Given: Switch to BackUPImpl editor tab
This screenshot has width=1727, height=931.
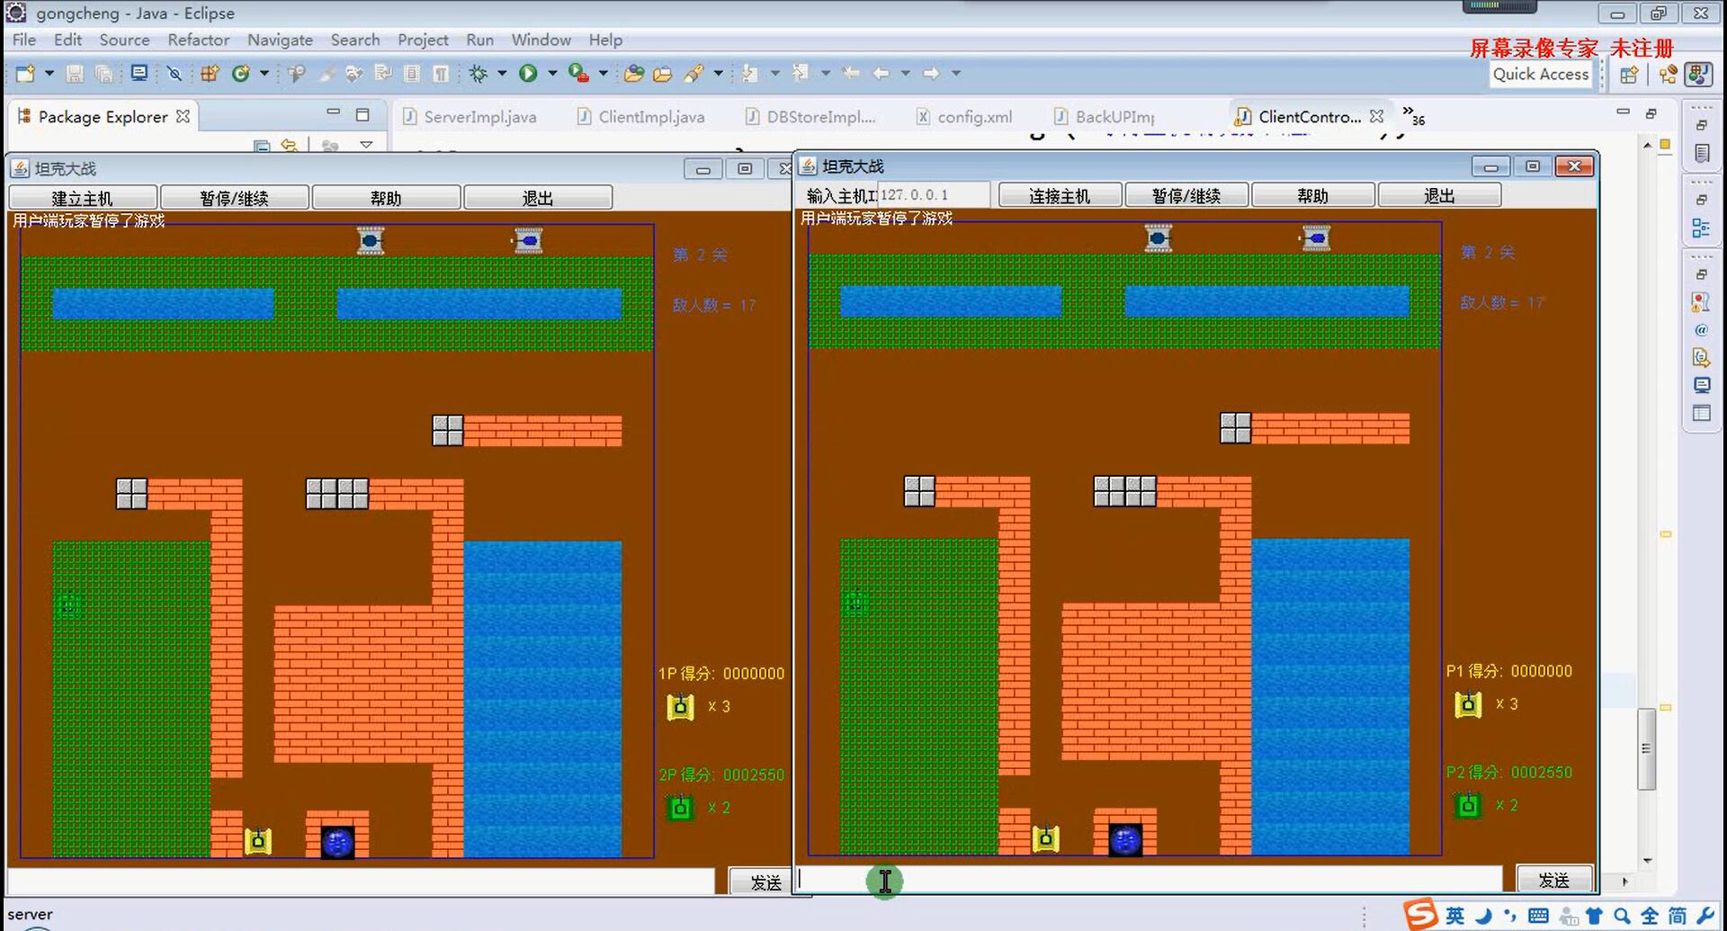Looking at the screenshot, I should (1105, 117).
